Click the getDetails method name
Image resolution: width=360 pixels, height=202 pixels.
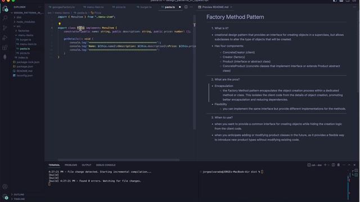(x=71, y=39)
